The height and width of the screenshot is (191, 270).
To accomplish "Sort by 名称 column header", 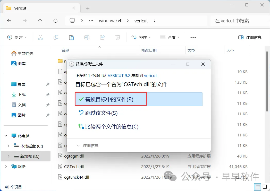I will click(65, 50).
